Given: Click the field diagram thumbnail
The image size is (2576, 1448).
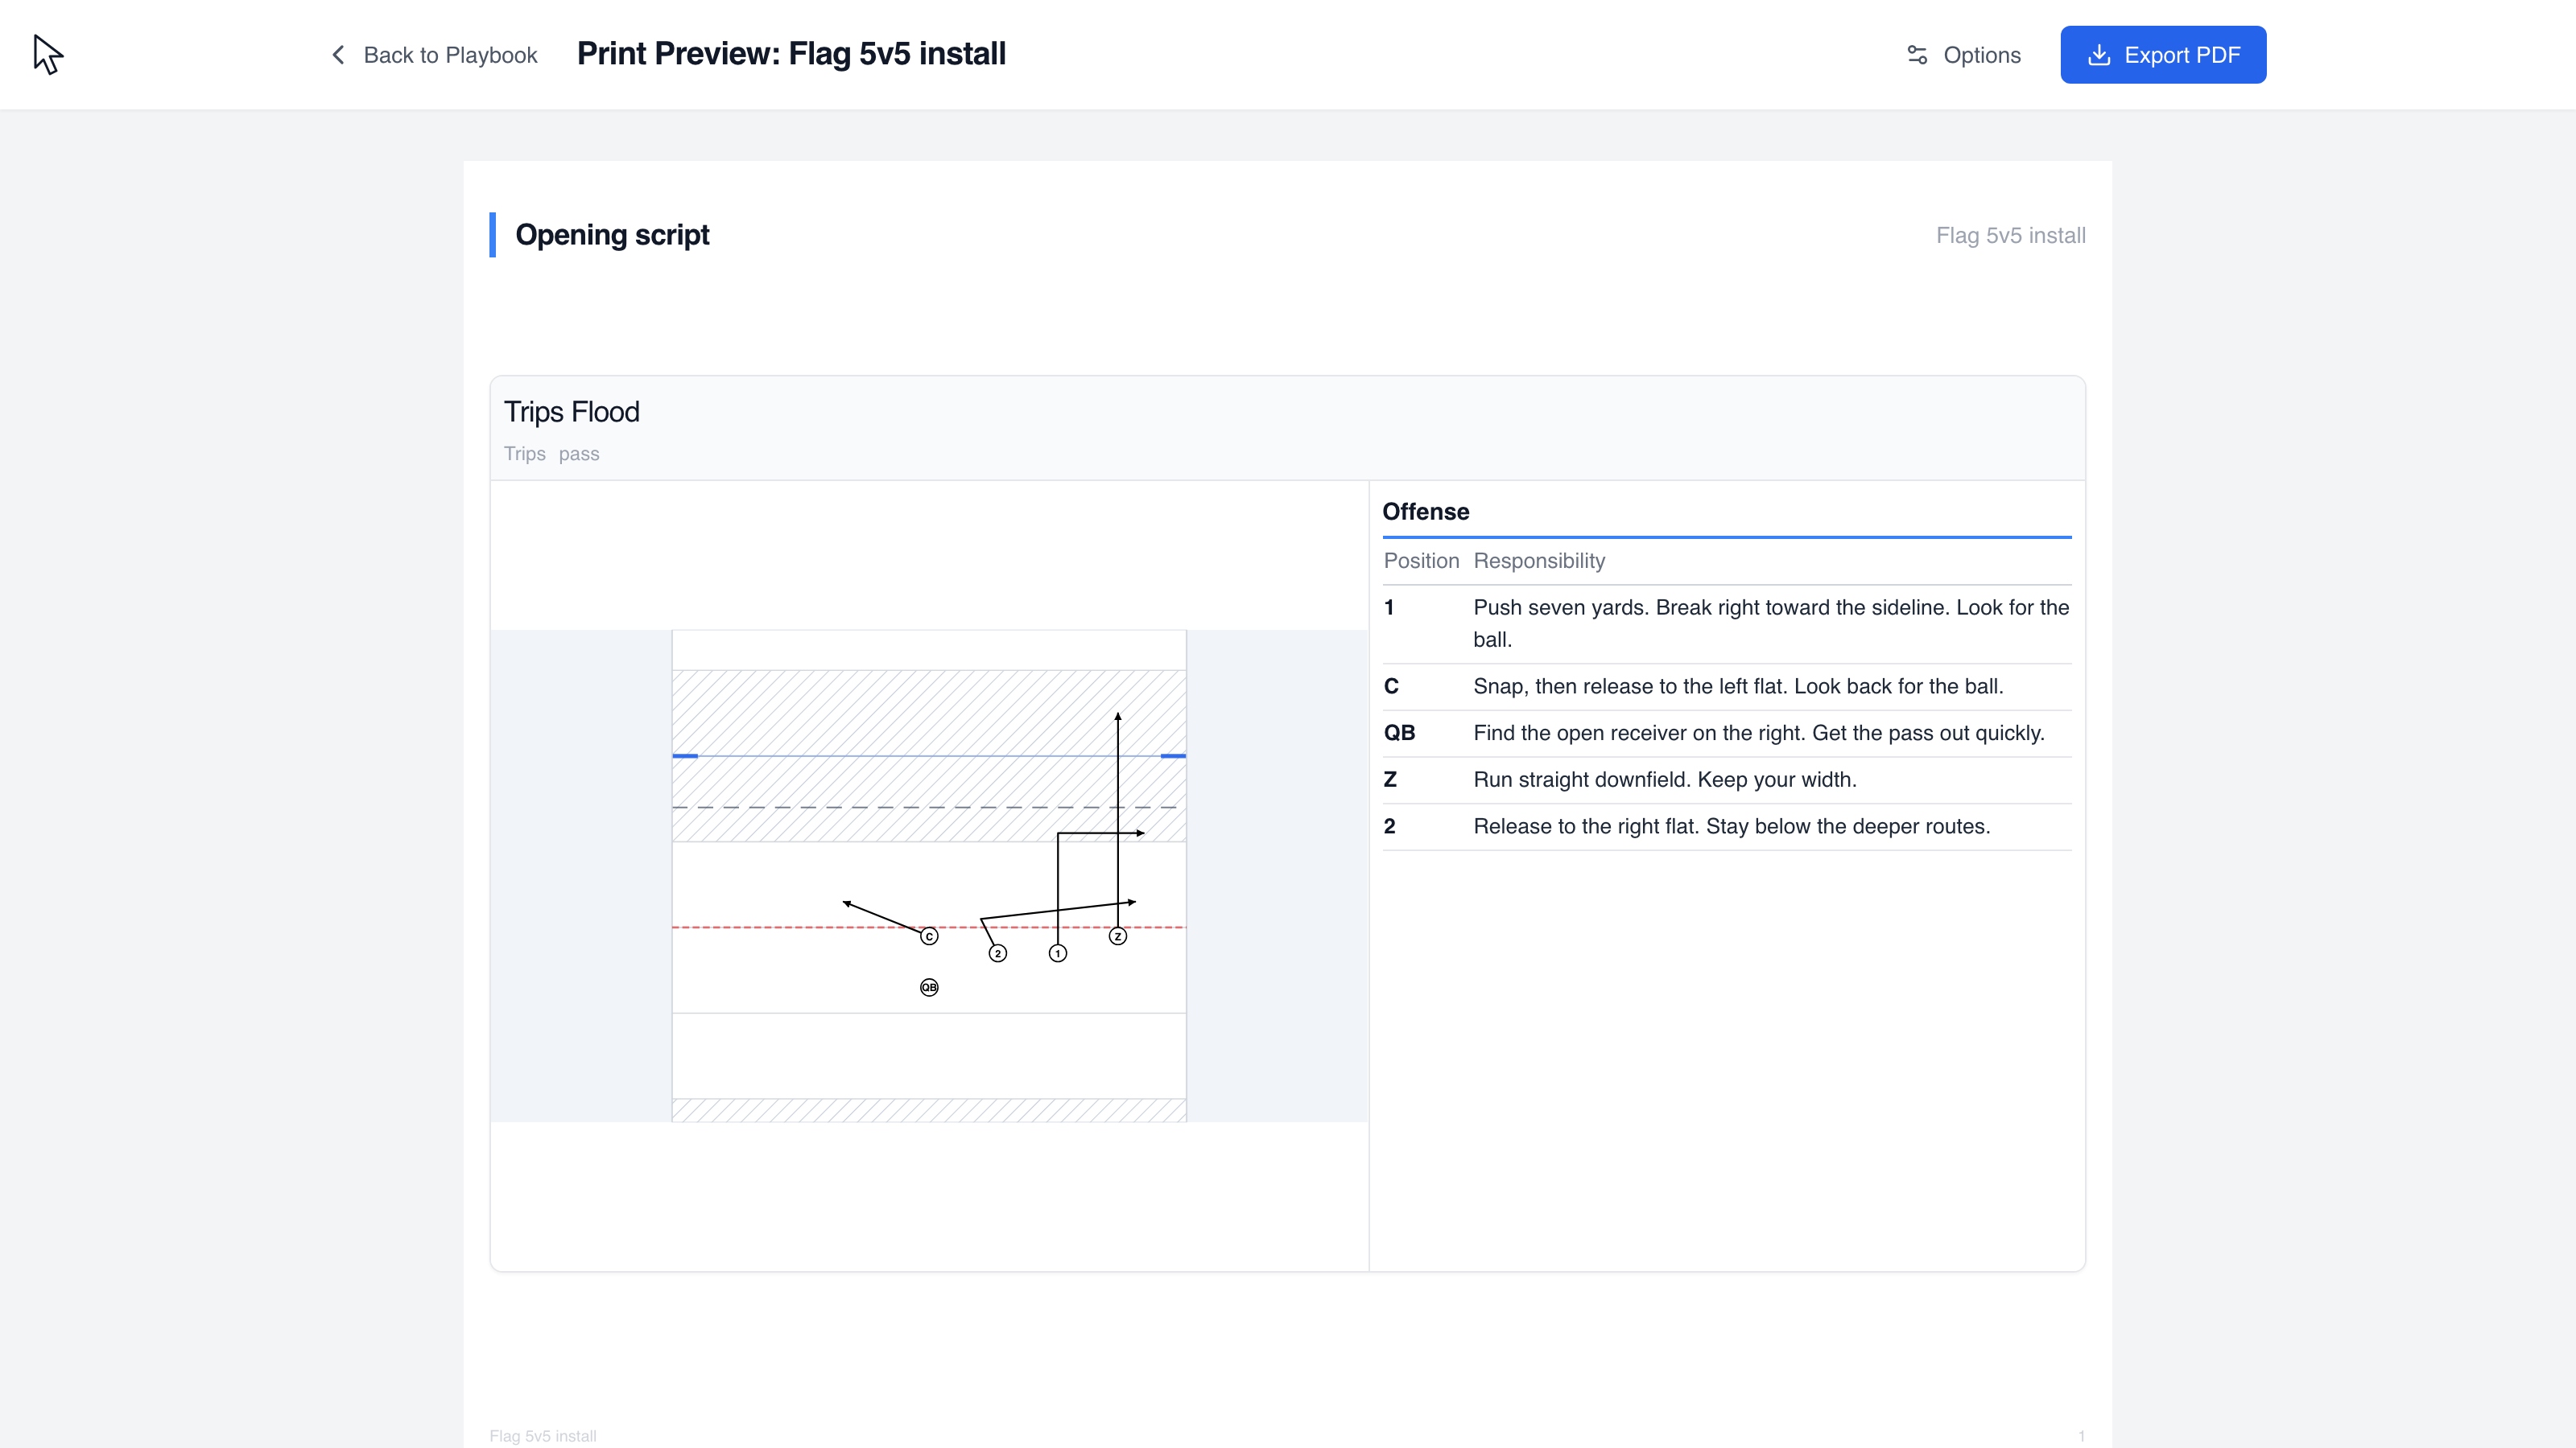Looking at the screenshot, I should 929,875.
